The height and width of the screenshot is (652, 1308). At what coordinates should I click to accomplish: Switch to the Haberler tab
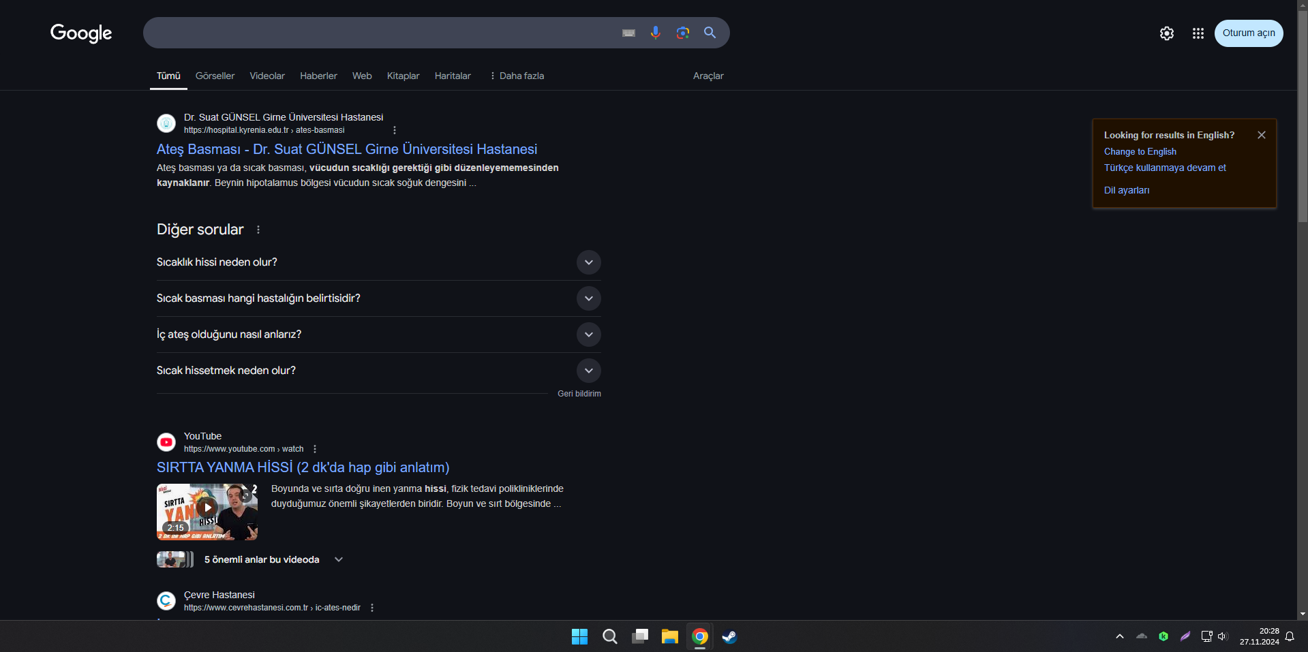tap(318, 76)
